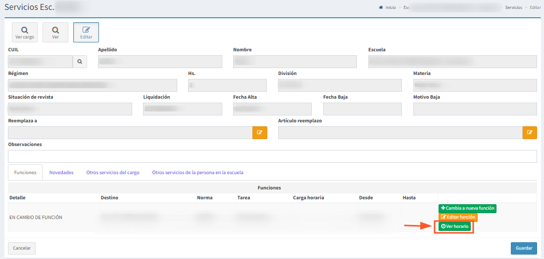Open Otros servicios del cargo tab

click(113, 172)
